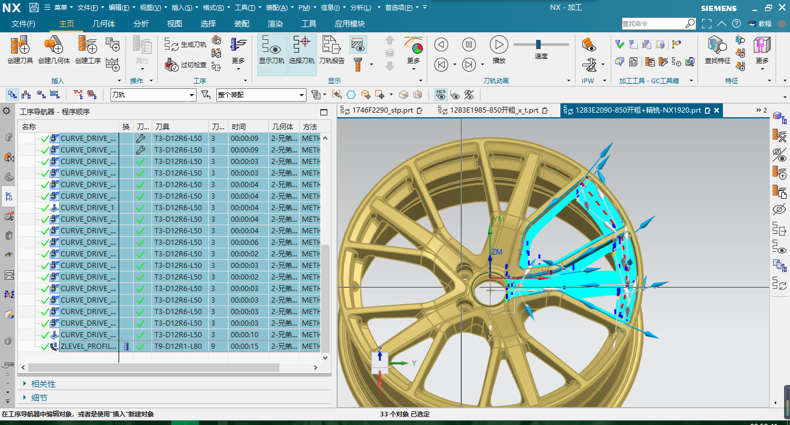Switch to the 分析 ribbon tab
The image size is (790, 425).
[x=141, y=24]
